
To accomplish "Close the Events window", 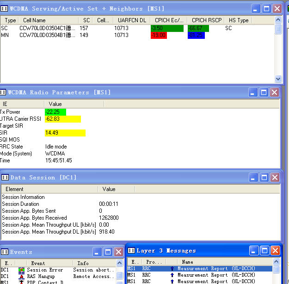I will pos(118,252).
